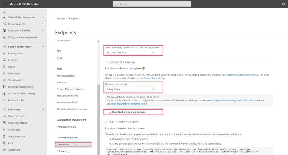Open Web content filtering settings
The image size is (288, 155).
(x=67, y=96)
